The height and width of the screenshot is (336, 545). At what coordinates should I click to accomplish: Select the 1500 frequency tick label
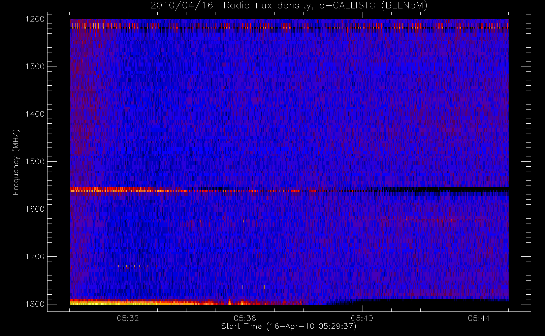coord(35,162)
